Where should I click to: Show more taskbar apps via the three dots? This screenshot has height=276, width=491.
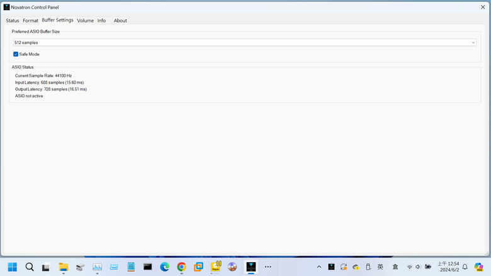pos(268,267)
